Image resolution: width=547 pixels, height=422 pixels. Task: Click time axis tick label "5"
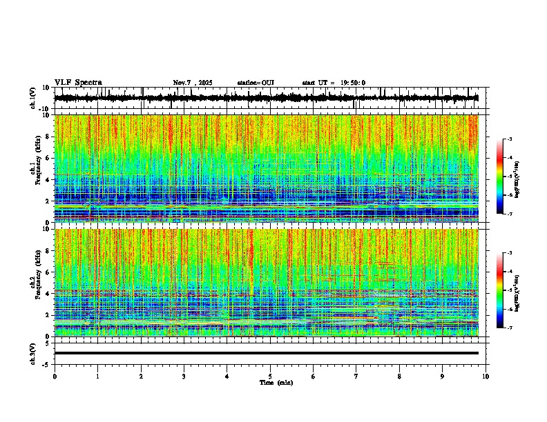[x=270, y=376]
